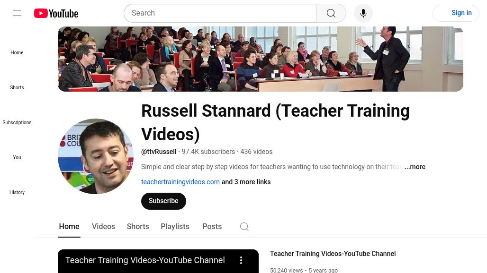Switch to the Videos tab
Viewport: 487px width, 273px height.
(x=103, y=227)
